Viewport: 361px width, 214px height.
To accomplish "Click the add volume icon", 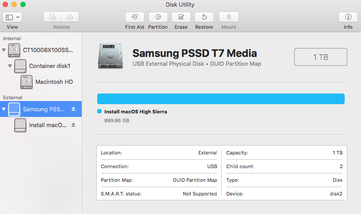I will [x=53, y=17].
